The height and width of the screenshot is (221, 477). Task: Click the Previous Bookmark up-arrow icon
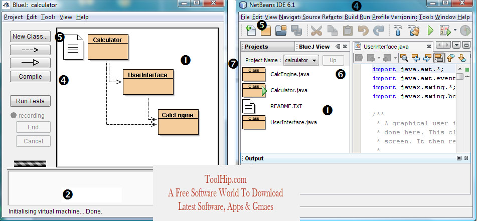click(x=450, y=58)
